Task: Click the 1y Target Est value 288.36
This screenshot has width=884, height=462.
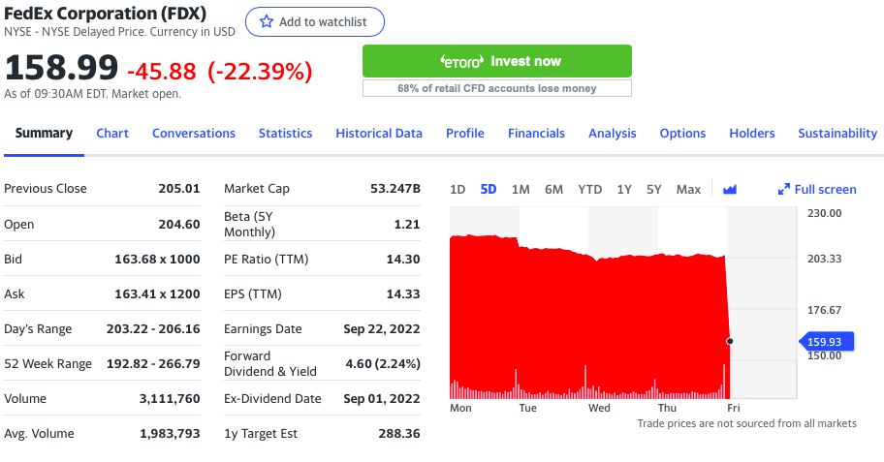Action: [x=399, y=434]
